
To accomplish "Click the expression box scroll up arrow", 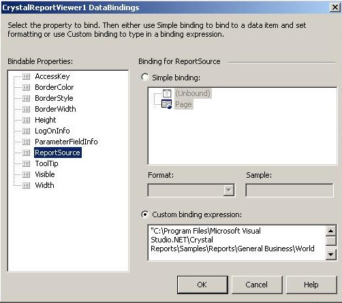I will pyautogui.click(x=331, y=231).
